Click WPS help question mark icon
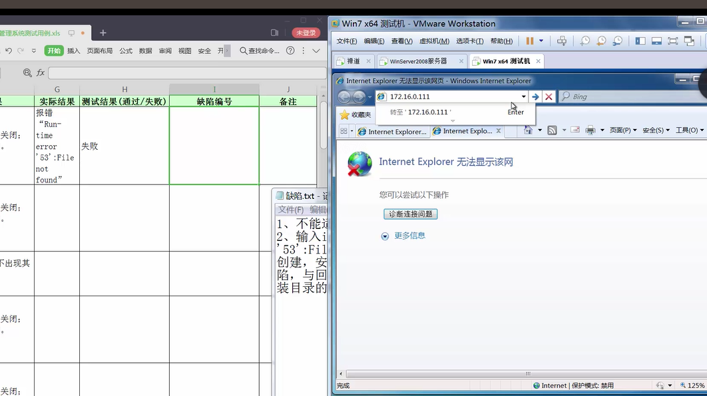 pyautogui.click(x=290, y=51)
